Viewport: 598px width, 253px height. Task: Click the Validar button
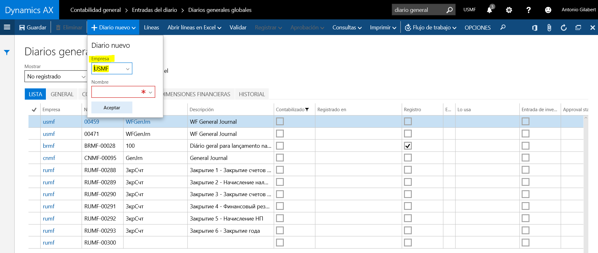pos(238,27)
